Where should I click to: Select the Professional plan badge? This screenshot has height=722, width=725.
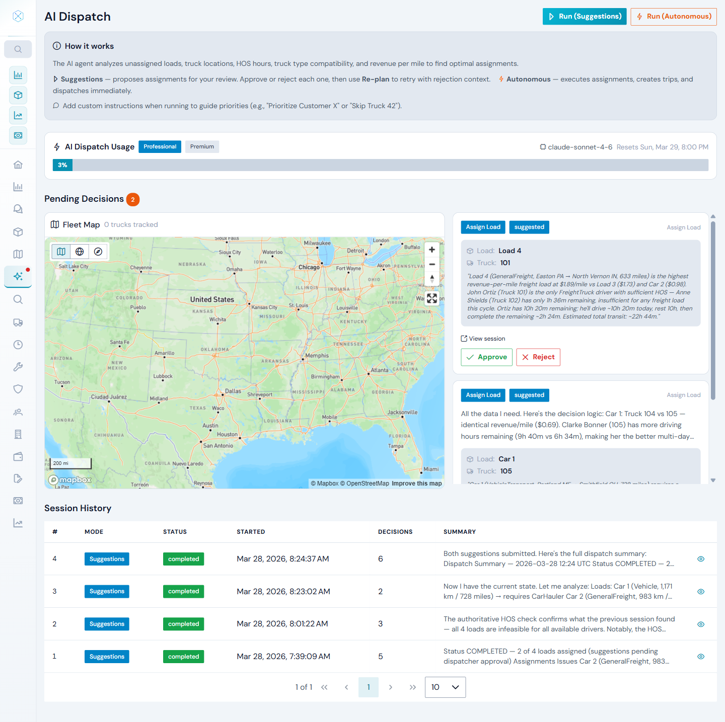coord(160,146)
